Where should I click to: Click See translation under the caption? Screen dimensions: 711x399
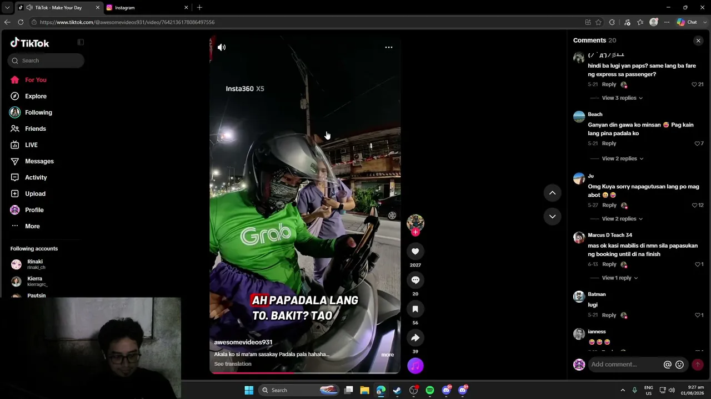[x=233, y=364]
